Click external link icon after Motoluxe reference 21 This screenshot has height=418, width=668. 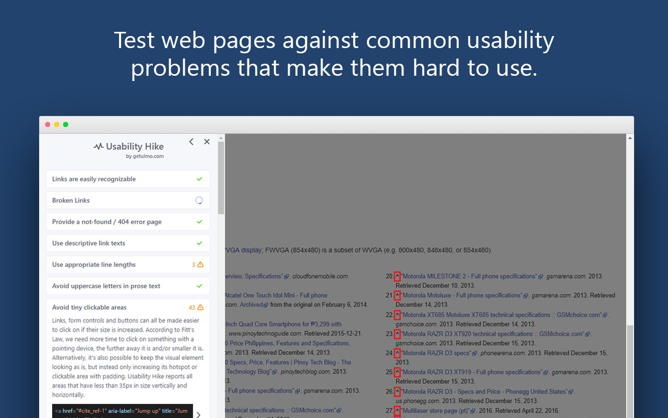tap(526, 296)
